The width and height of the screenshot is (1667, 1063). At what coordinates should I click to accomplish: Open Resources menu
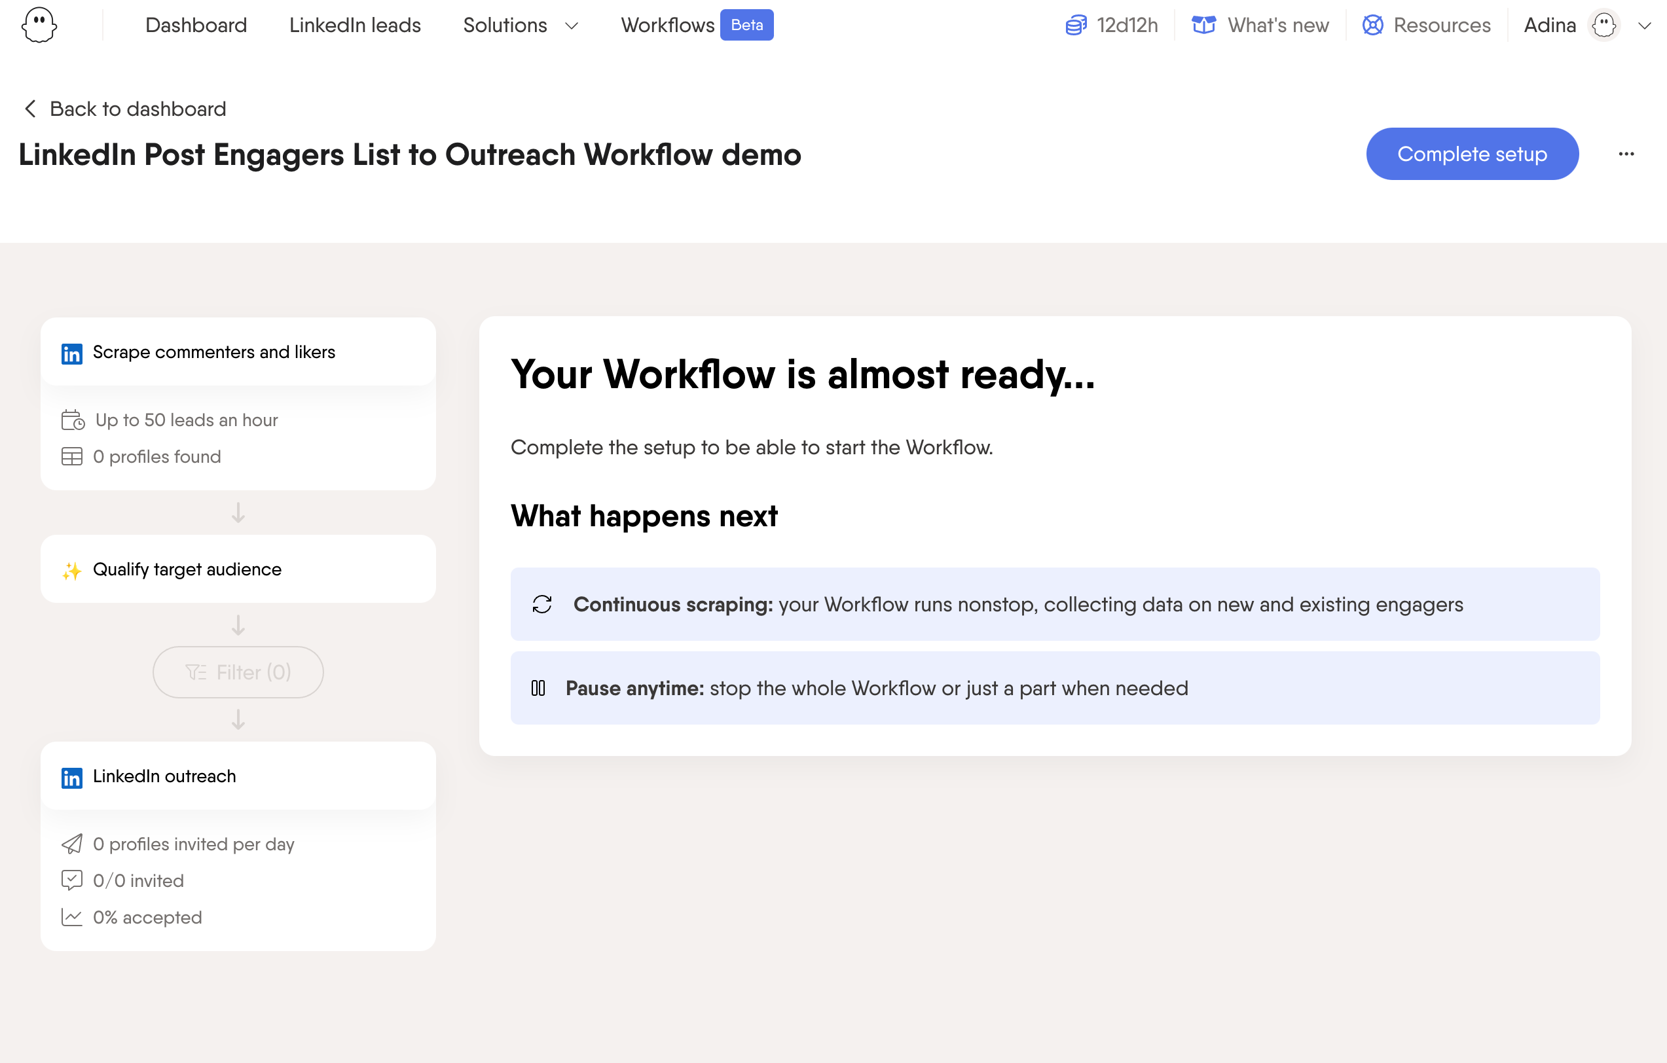pos(1442,26)
